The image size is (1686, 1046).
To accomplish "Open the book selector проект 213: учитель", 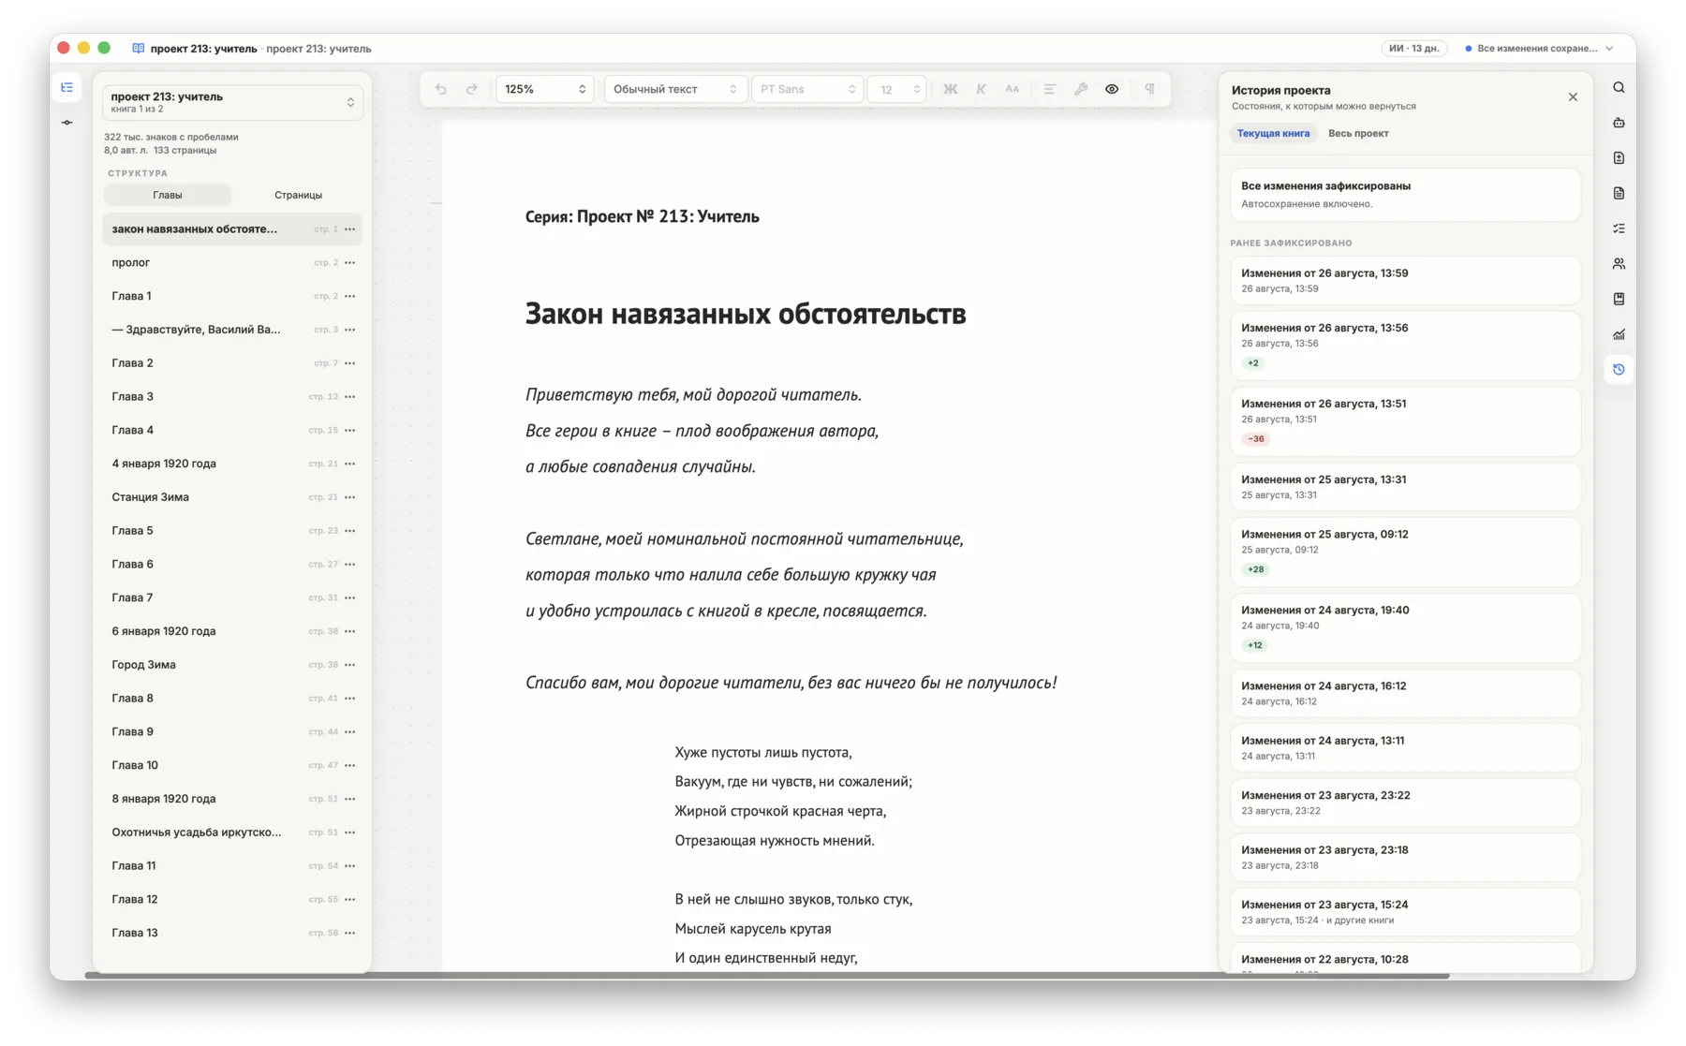I will [x=232, y=102].
